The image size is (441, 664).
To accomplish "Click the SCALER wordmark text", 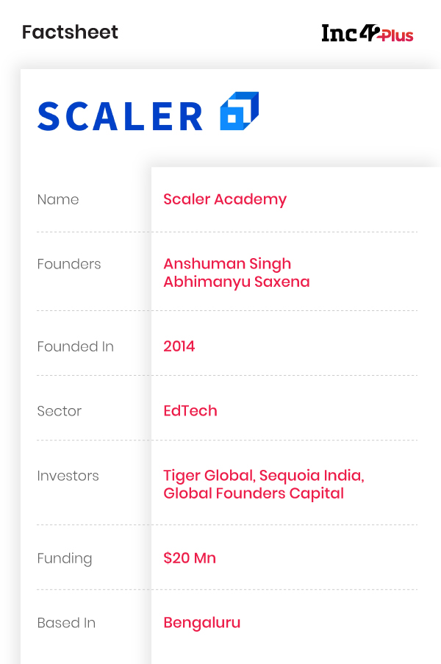I will 120,117.
